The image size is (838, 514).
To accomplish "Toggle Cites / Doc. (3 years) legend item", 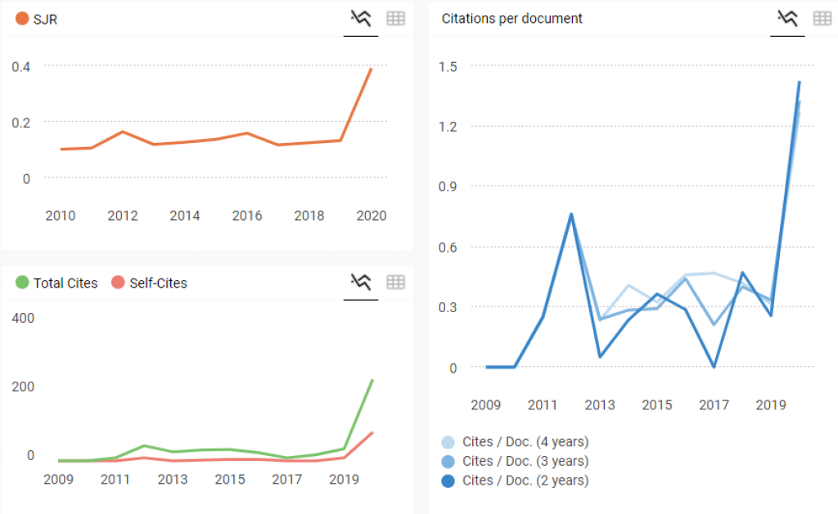I will point(516,462).
